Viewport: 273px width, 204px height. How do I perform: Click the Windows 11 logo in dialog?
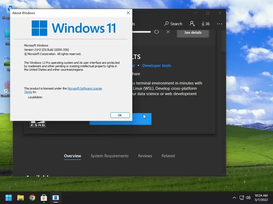[74, 28]
